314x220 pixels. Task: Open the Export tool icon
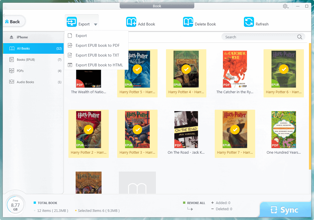tap(72, 21)
